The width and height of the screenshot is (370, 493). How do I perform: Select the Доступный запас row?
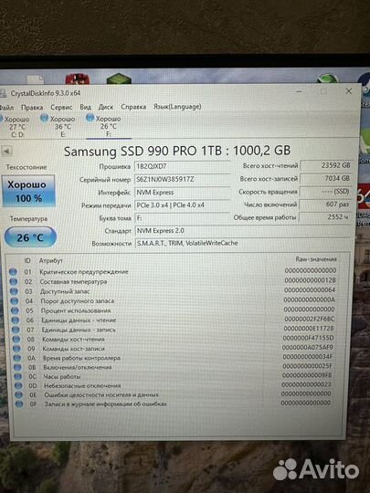(173, 290)
